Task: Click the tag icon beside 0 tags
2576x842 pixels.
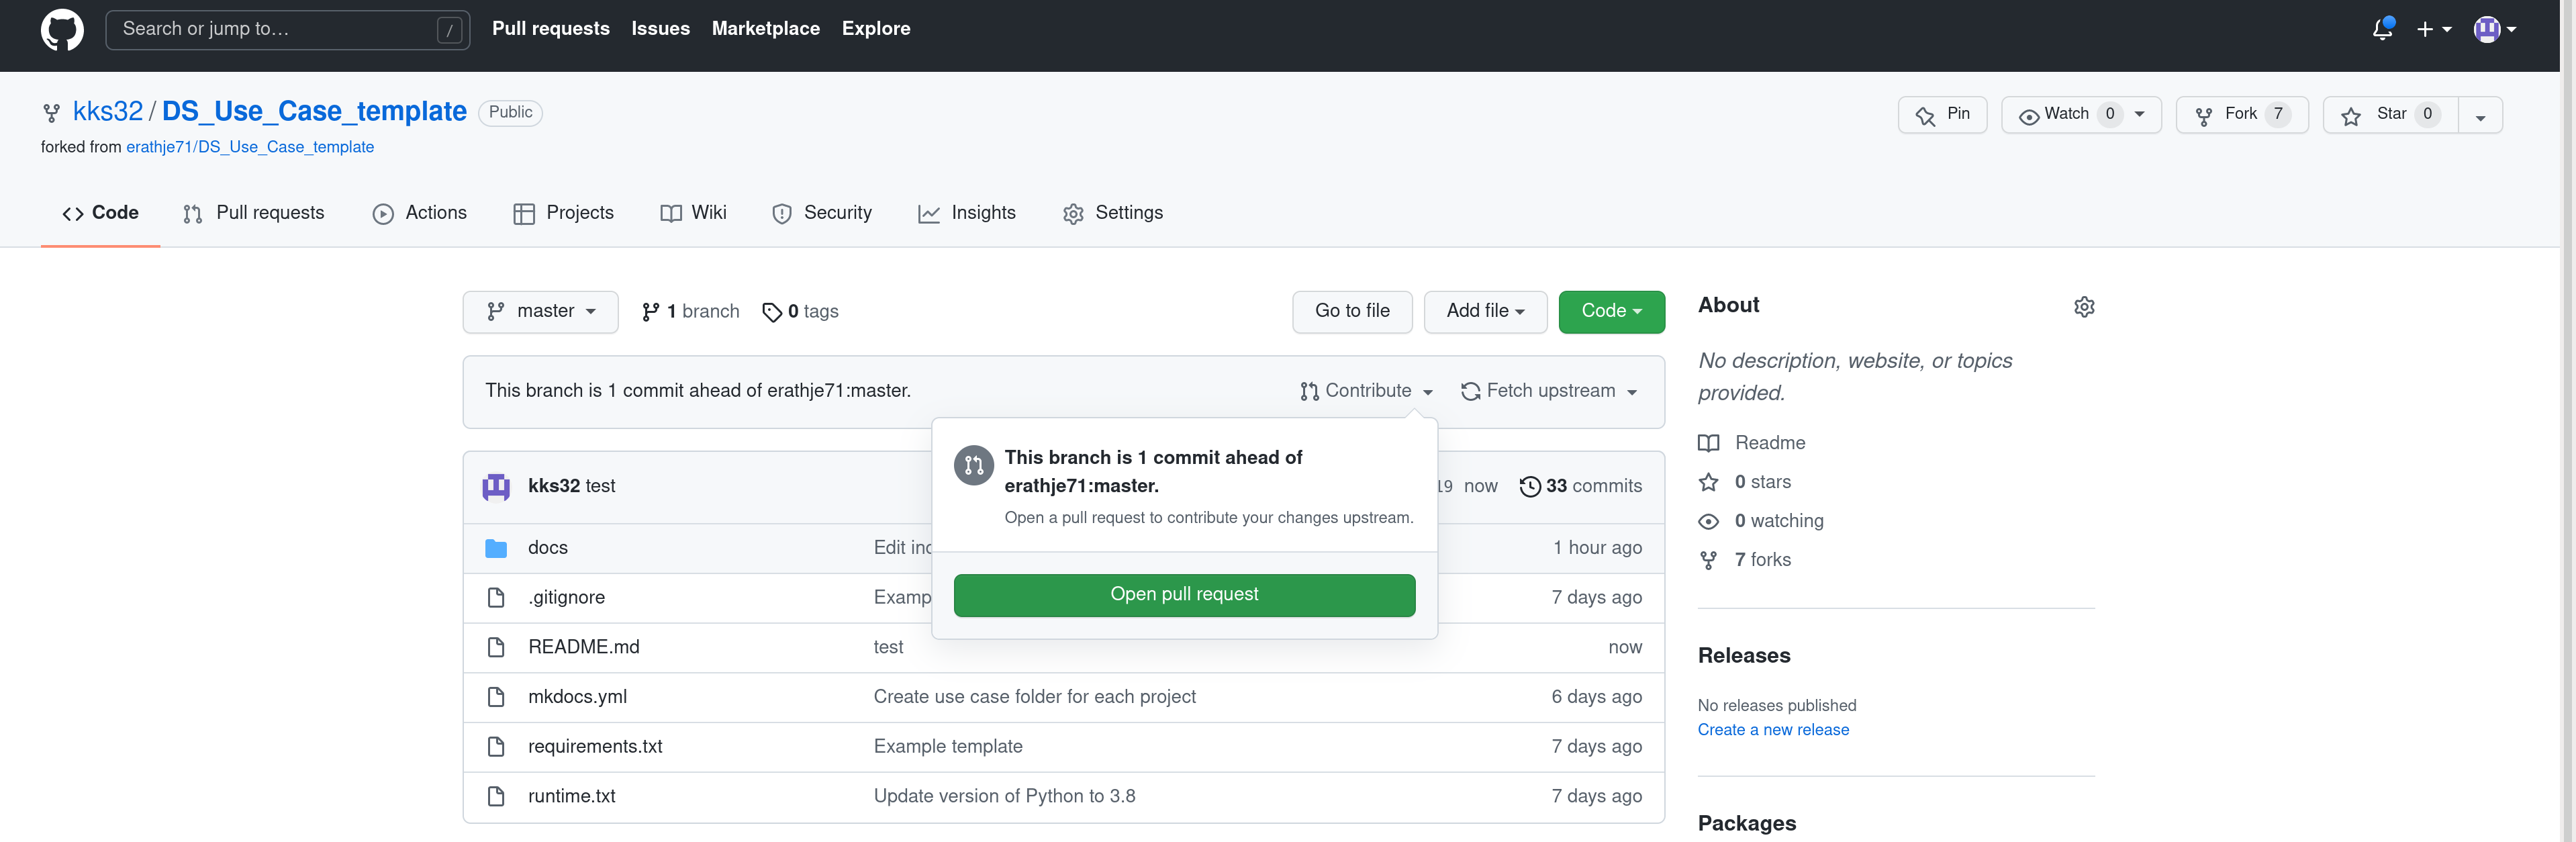Action: tap(771, 312)
